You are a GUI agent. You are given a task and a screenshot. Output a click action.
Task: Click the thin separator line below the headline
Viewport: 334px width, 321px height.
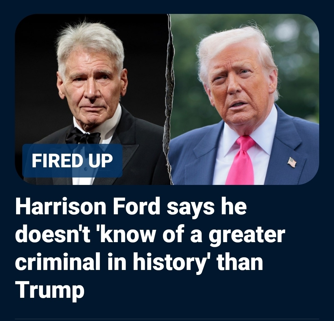tap(167, 319)
